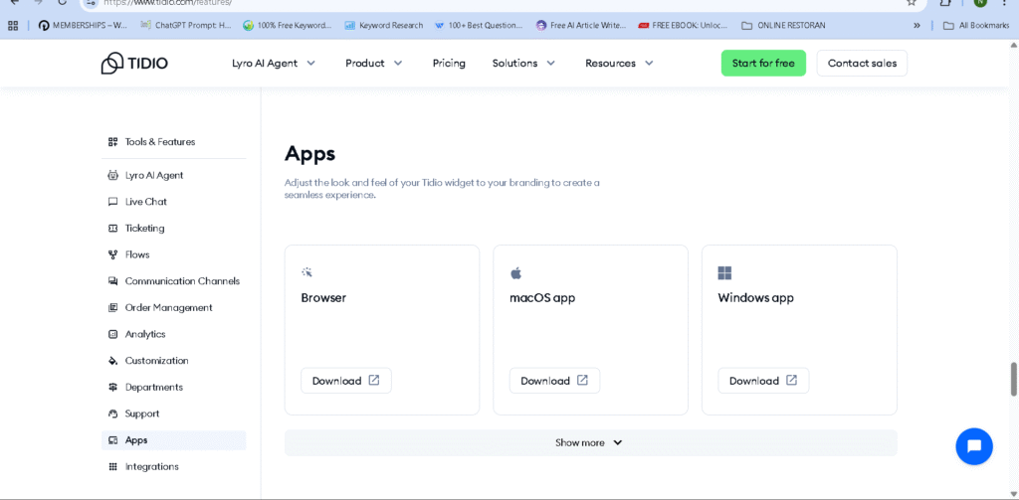Viewport: 1019px width, 500px height.
Task: Click the Apple logo in macOS card
Action: [515, 272]
